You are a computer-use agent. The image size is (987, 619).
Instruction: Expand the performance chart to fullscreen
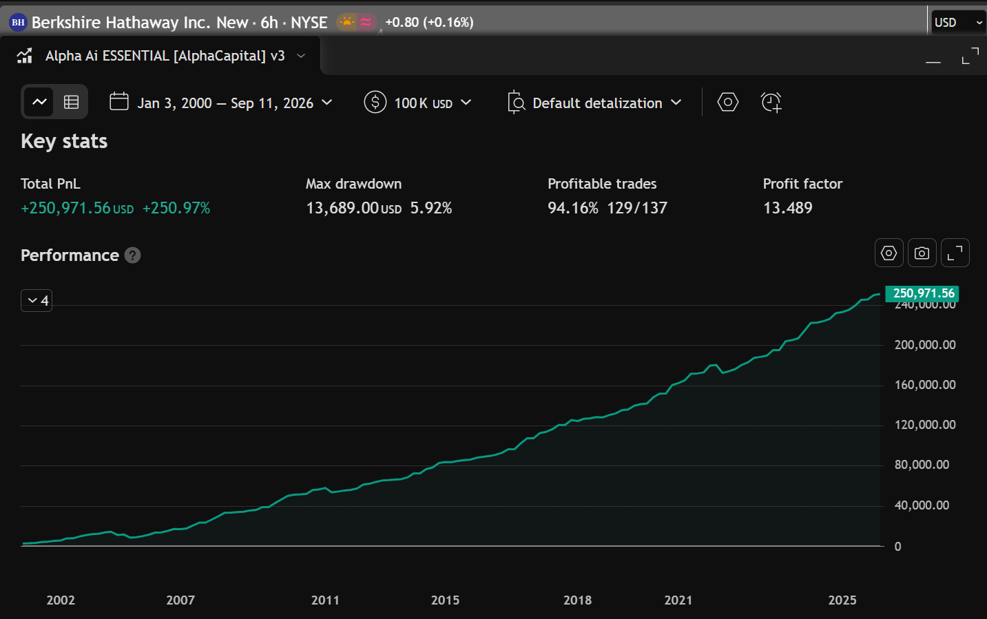[955, 253]
